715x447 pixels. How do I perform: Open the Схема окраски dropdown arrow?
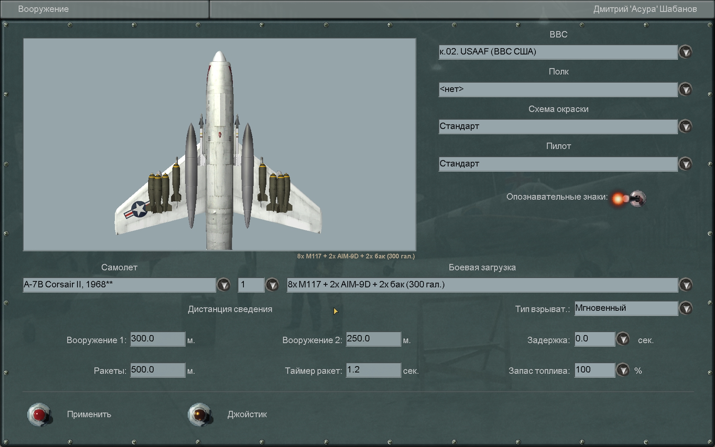click(685, 126)
